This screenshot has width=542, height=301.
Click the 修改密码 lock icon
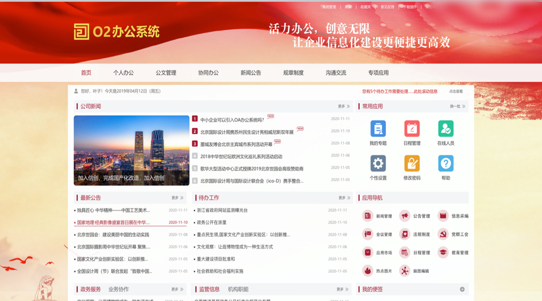412,163
